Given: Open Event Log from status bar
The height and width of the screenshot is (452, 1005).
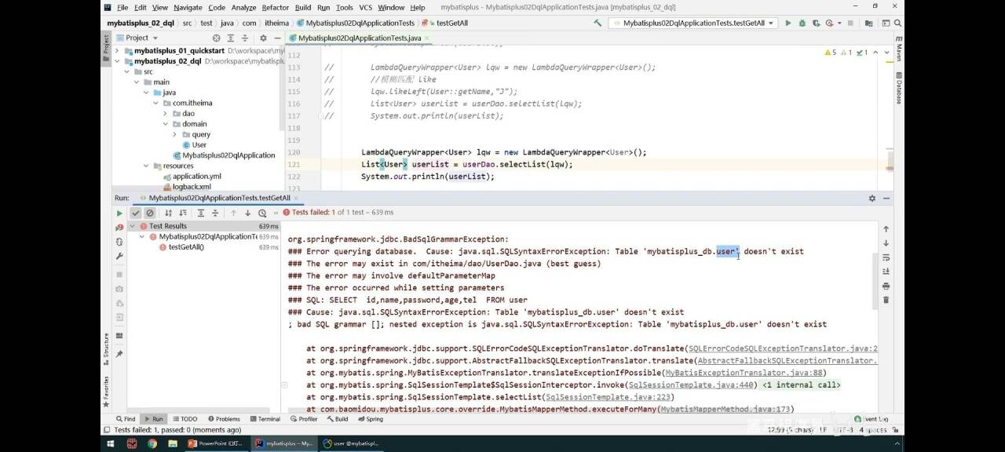Looking at the screenshot, I should point(872,419).
